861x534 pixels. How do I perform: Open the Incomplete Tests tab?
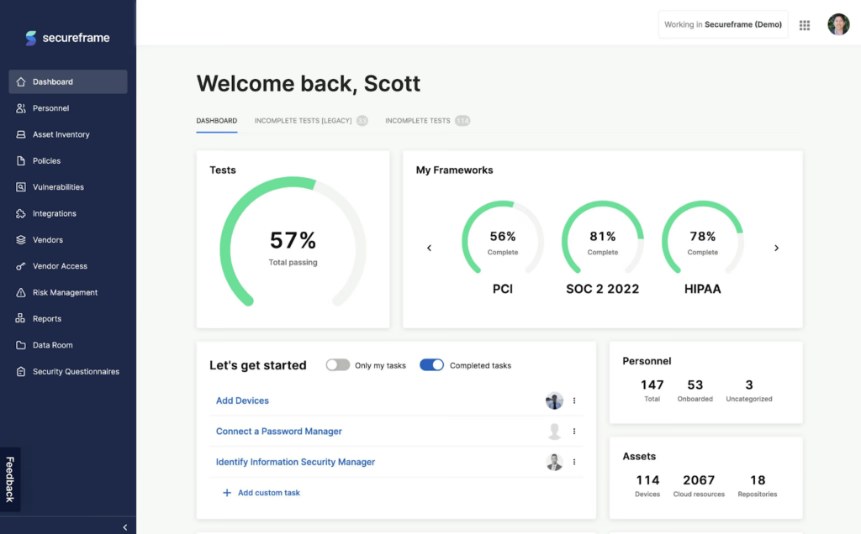click(418, 121)
